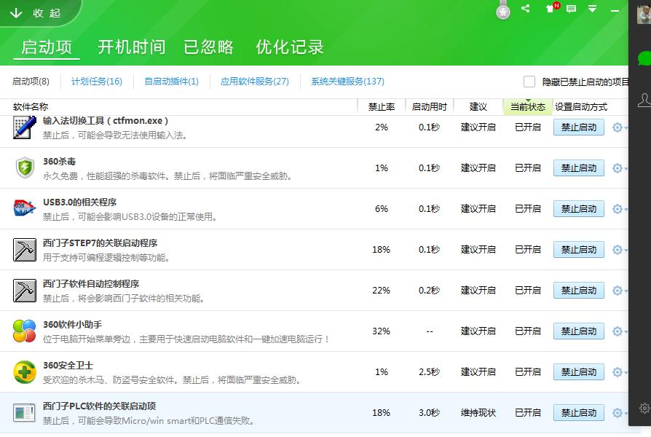Click 禁止启动 for 西门子软件自动控制程序
The image size is (651, 437).
pyautogui.click(x=579, y=290)
